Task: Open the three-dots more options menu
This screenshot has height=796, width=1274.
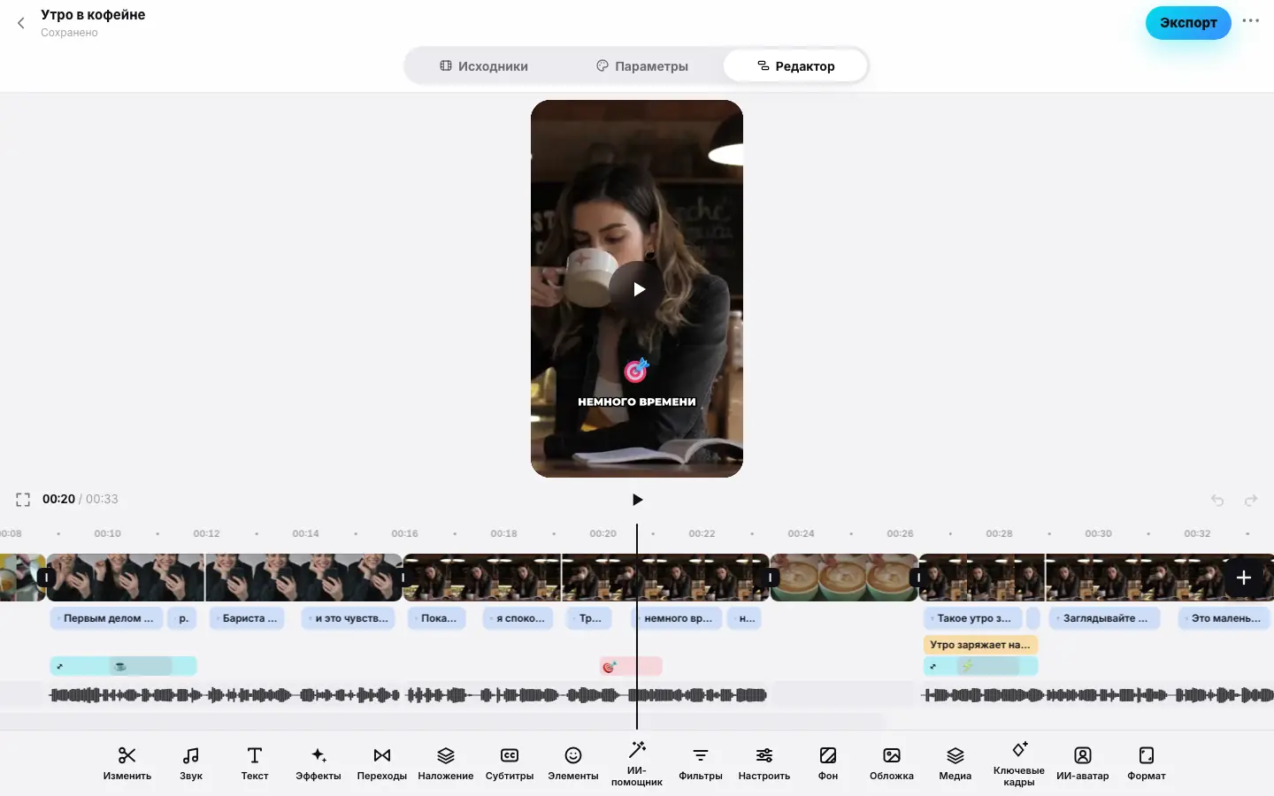Action: (1251, 21)
